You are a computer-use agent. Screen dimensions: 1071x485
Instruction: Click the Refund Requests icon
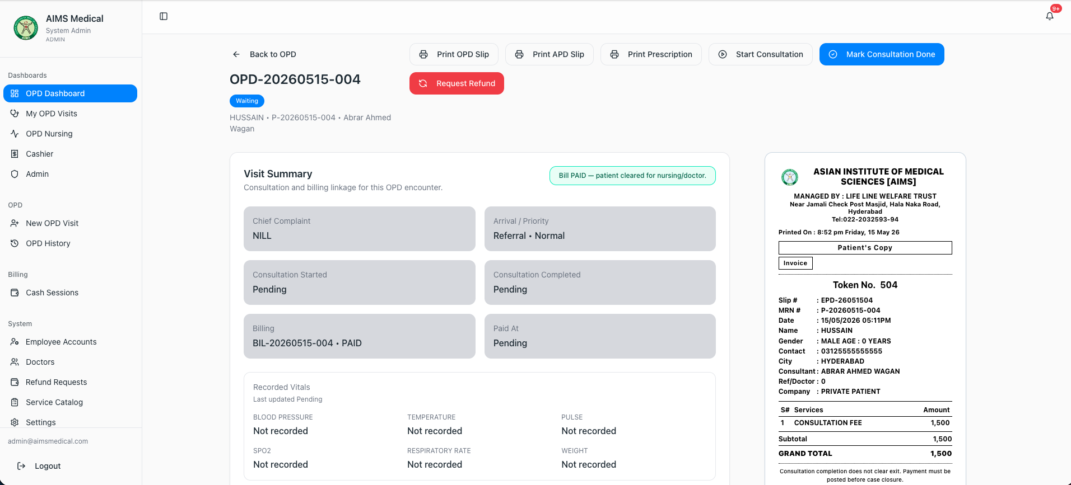click(x=15, y=382)
